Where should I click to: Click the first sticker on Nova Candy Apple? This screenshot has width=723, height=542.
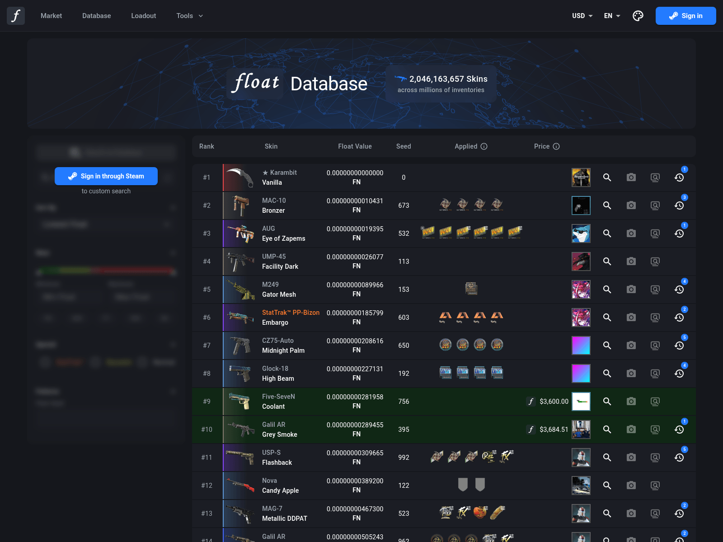(x=463, y=485)
